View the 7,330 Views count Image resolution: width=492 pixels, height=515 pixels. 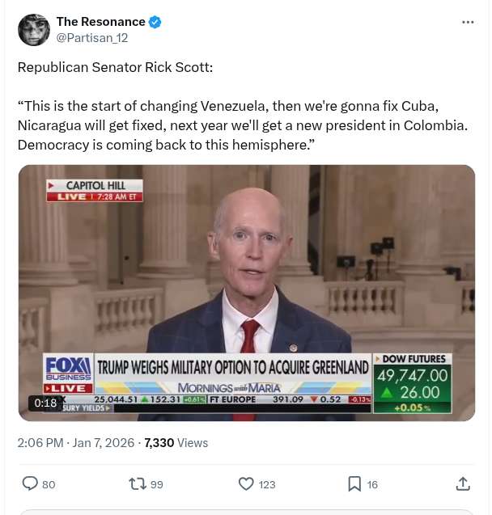point(176,443)
